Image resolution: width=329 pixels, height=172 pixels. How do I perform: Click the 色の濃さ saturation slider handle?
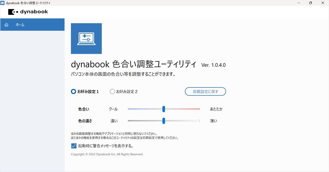(164, 121)
